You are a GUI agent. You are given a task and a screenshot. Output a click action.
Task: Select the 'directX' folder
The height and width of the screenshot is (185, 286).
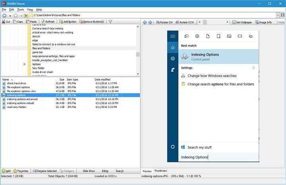click(x=36, y=36)
